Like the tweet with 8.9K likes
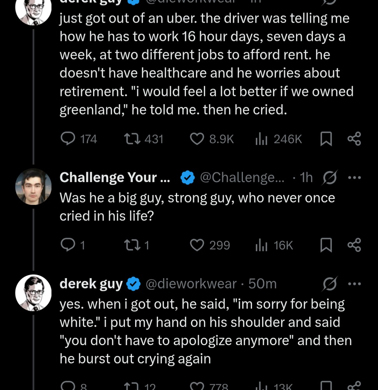Screen dimensions: 378x390 pos(197,139)
